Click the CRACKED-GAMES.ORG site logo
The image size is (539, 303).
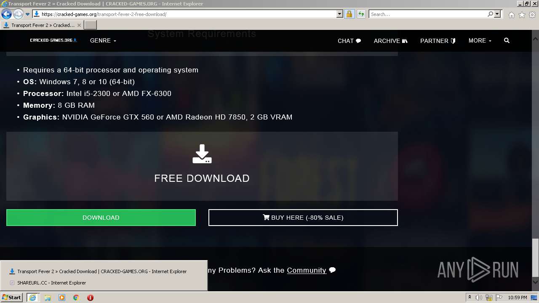[53, 40]
